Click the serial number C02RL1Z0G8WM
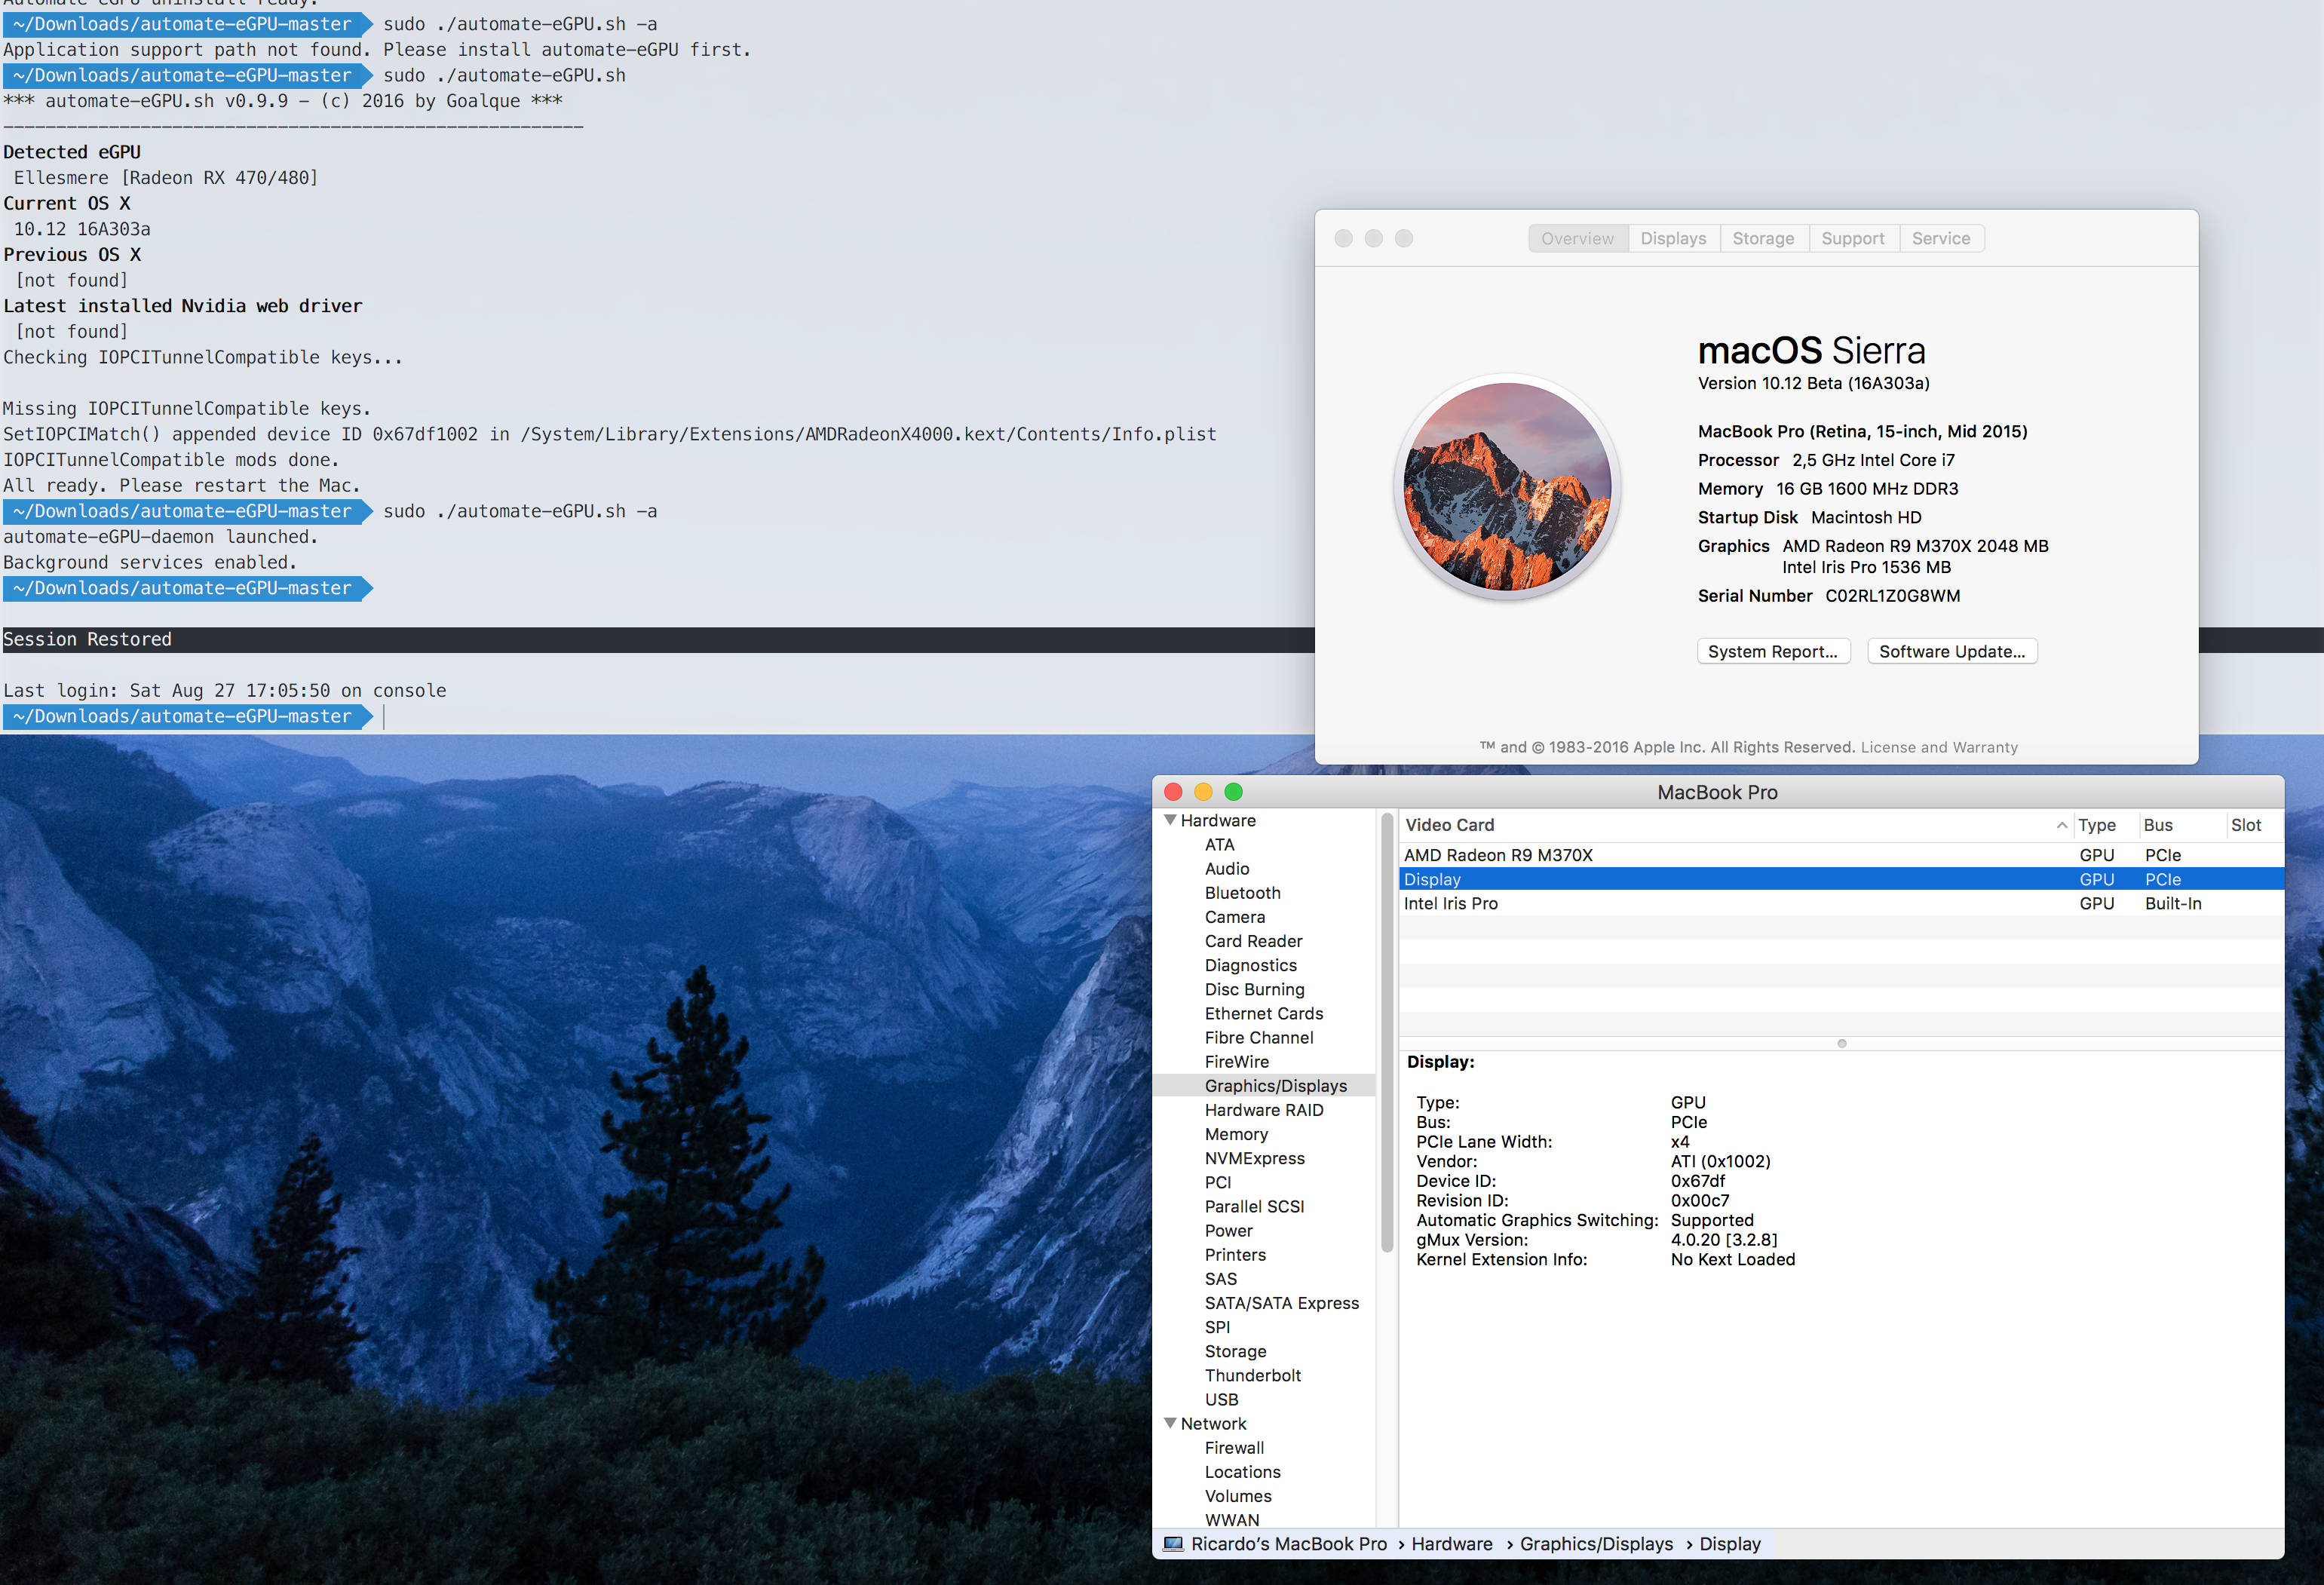This screenshot has width=2324, height=1585. 1892,595
